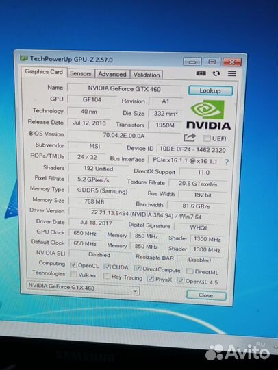Image resolution: width=278 pixels, height=370 pixels.
Task: Click the GPU Clock row Memory 850 MHz
Action: point(147,236)
